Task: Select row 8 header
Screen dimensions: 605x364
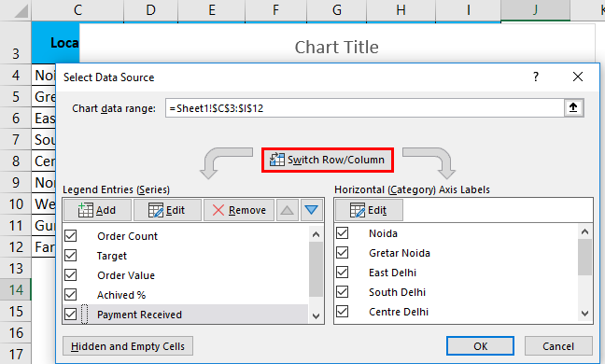Action: [16, 161]
